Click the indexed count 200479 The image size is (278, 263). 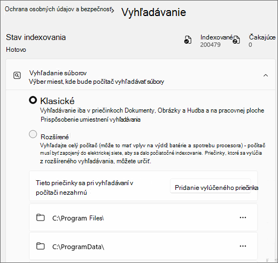click(x=210, y=45)
